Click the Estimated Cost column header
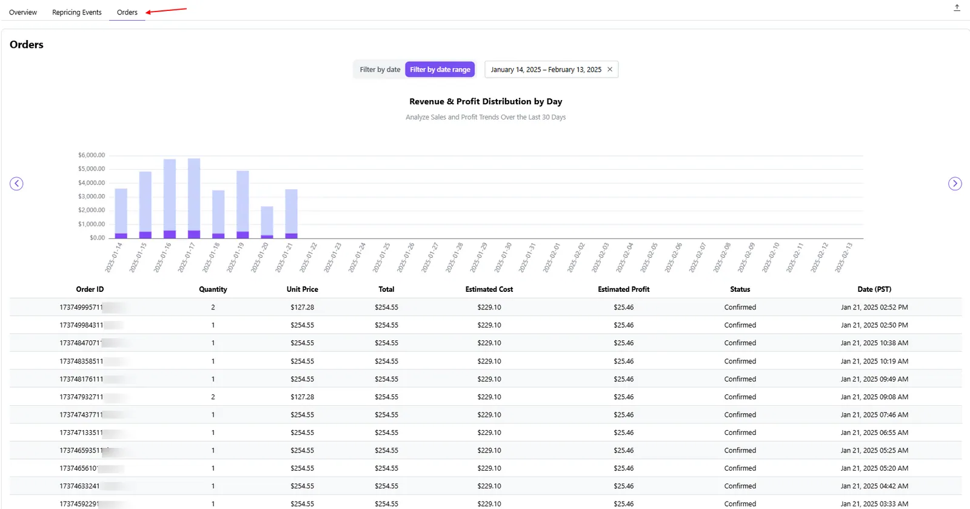The height and width of the screenshot is (509, 970). pos(489,289)
